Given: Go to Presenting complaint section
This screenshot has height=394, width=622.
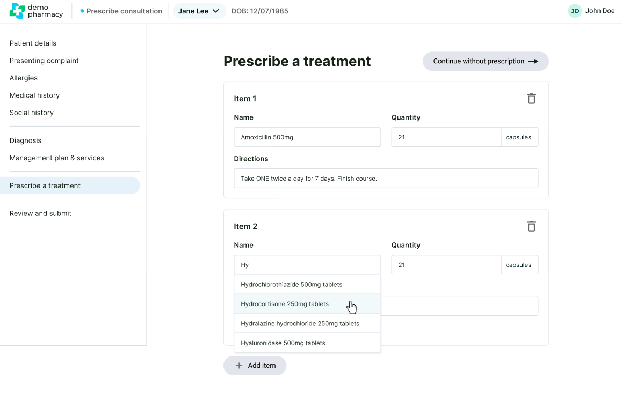Looking at the screenshot, I should [44, 61].
